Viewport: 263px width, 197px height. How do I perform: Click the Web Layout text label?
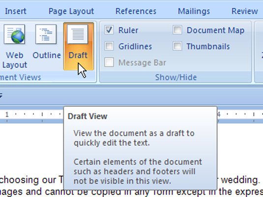pyautogui.click(x=15, y=60)
